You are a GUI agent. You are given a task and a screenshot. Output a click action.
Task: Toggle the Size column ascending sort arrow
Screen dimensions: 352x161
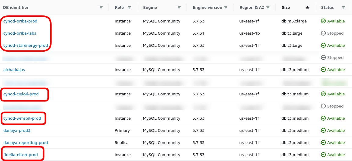tap(307, 8)
